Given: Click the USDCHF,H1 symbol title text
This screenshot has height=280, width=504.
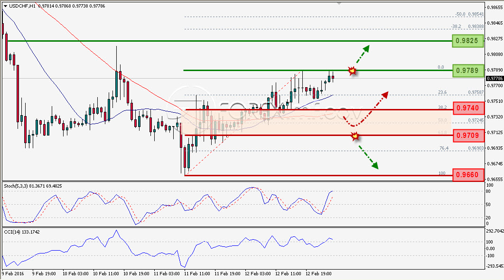Looking at the screenshot, I should tap(22, 6).
